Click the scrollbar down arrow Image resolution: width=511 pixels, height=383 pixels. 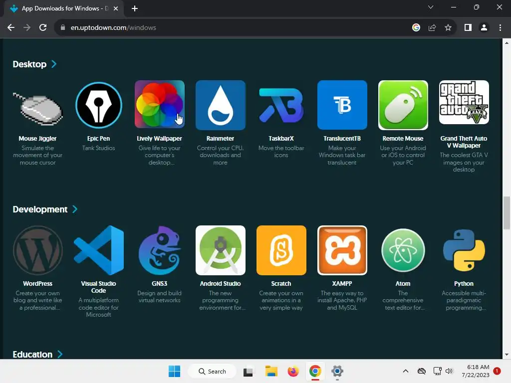pyautogui.click(x=507, y=355)
